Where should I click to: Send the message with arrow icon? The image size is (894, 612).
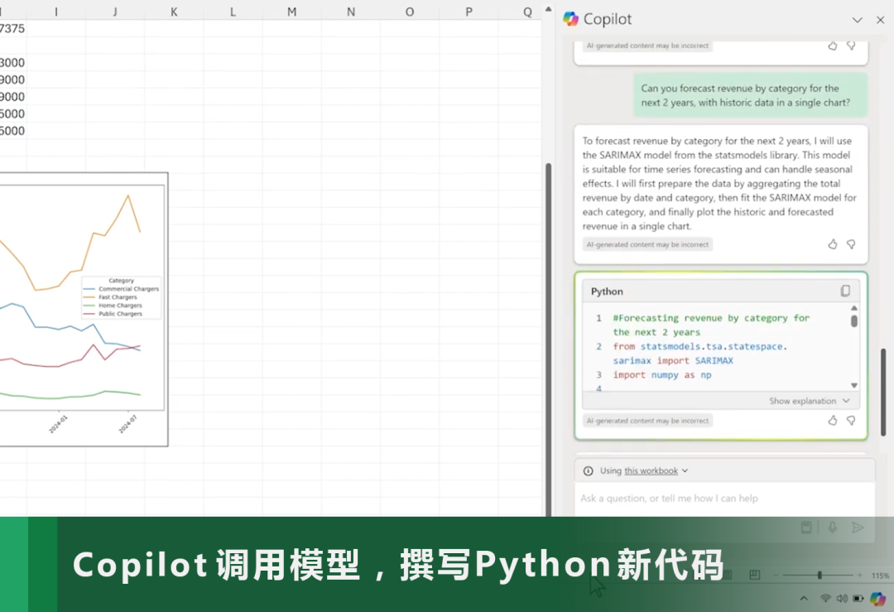point(858,528)
